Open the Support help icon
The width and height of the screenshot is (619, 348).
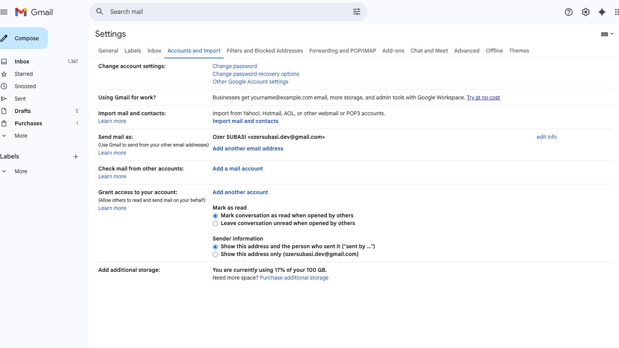click(x=568, y=12)
